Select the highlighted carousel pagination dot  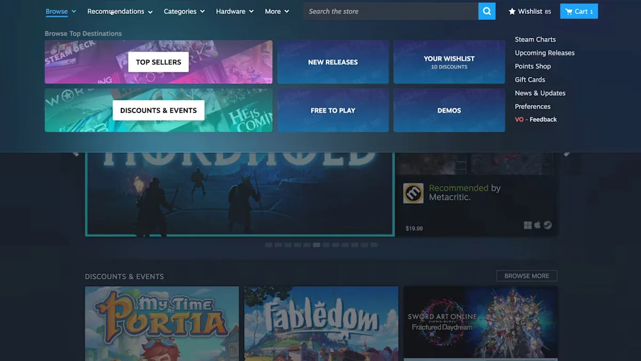(317, 245)
